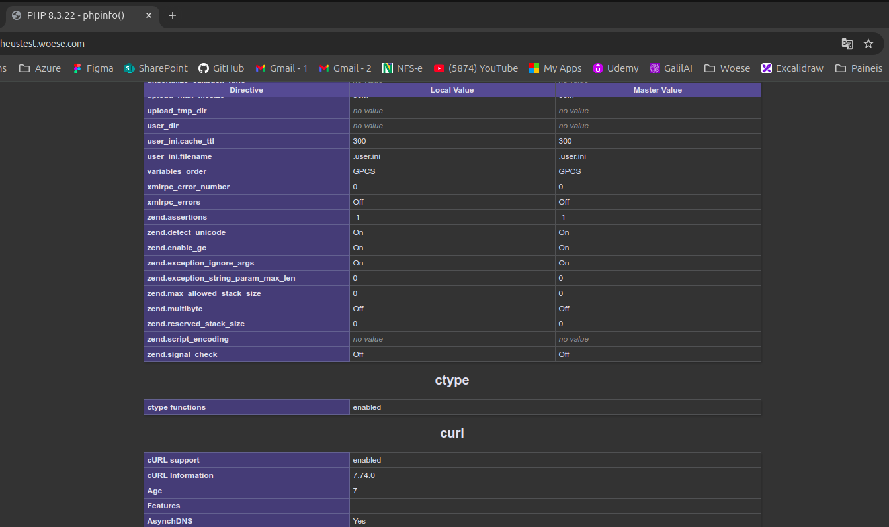Open the My Apps bookmark

point(555,68)
